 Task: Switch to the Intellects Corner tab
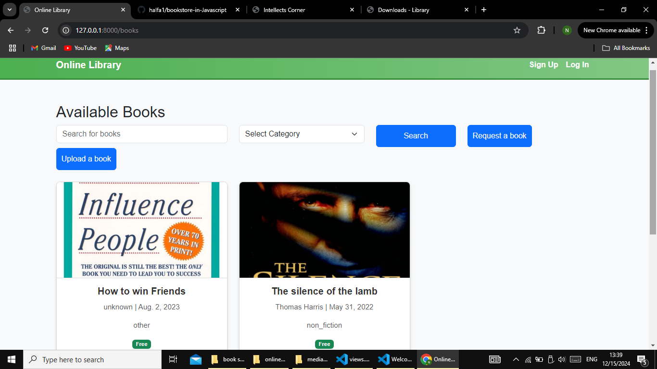284,10
